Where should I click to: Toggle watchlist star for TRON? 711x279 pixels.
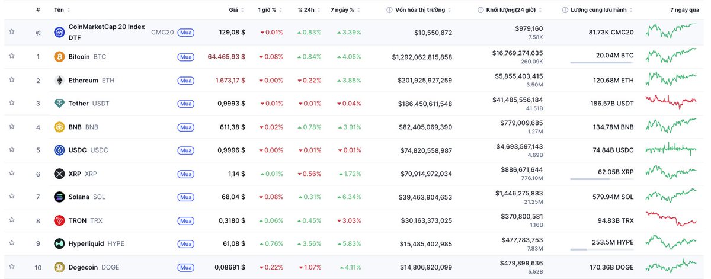tap(12, 220)
